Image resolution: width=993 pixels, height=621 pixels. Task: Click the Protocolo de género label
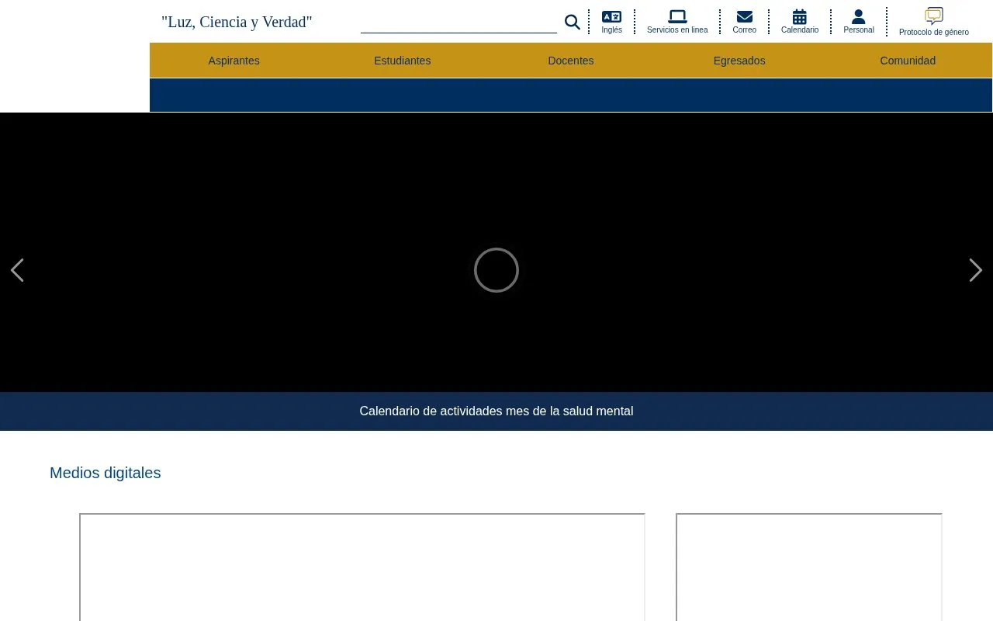(934, 33)
